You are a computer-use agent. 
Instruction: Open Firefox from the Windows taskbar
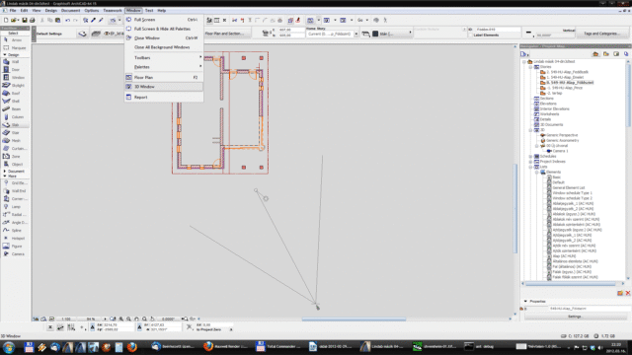(131, 347)
